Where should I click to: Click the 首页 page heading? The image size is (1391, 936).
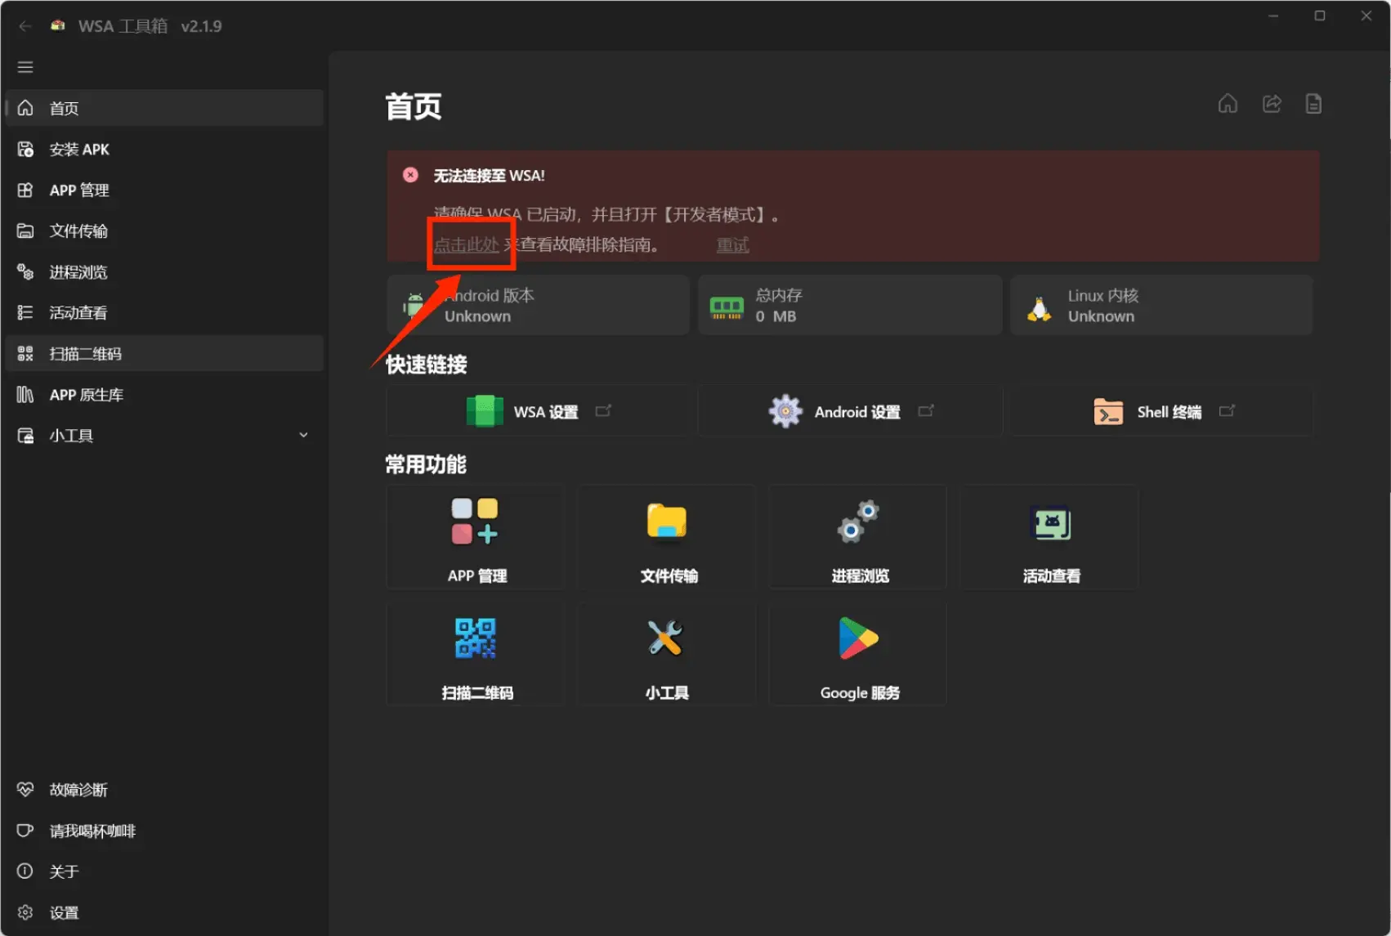coord(414,107)
